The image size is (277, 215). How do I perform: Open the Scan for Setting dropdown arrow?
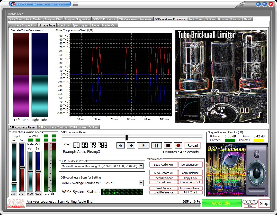141,183
